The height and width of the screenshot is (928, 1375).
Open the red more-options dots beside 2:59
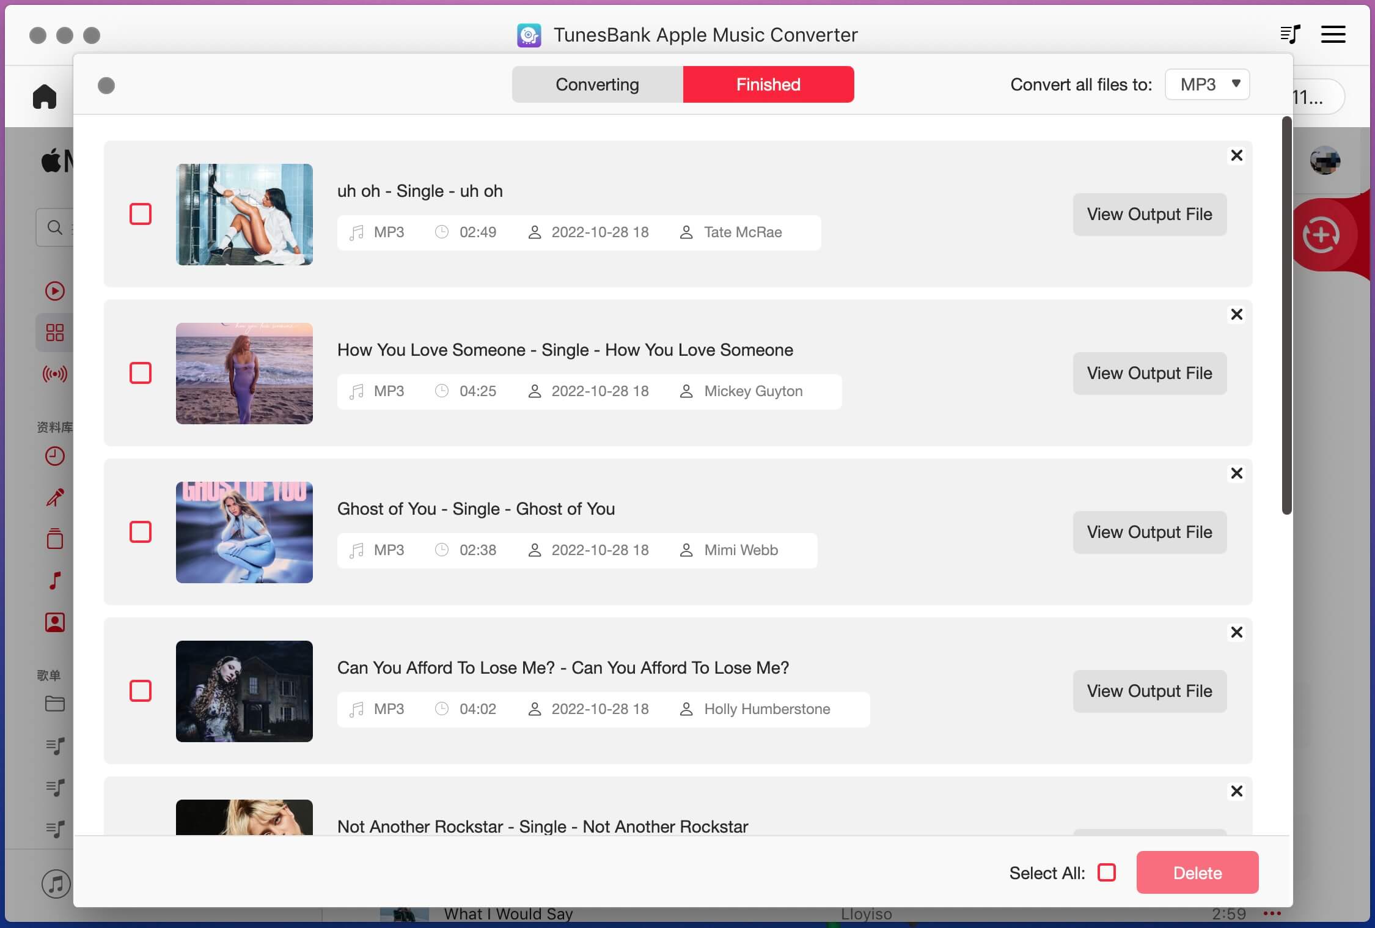(1272, 913)
